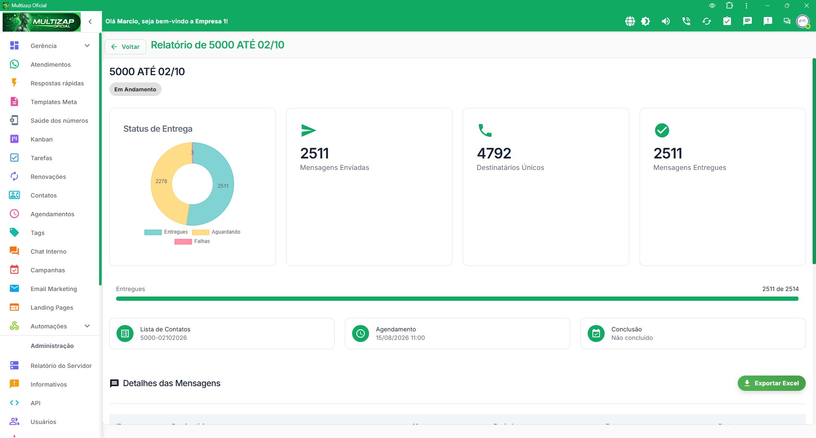Open language globe icon in header
The height and width of the screenshot is (438, 816).
(630, 21)
